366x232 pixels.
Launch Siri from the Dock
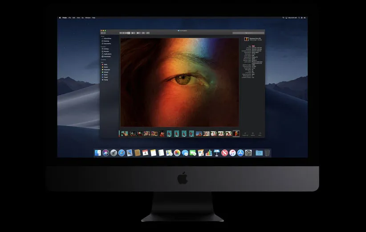click(106, 153)
